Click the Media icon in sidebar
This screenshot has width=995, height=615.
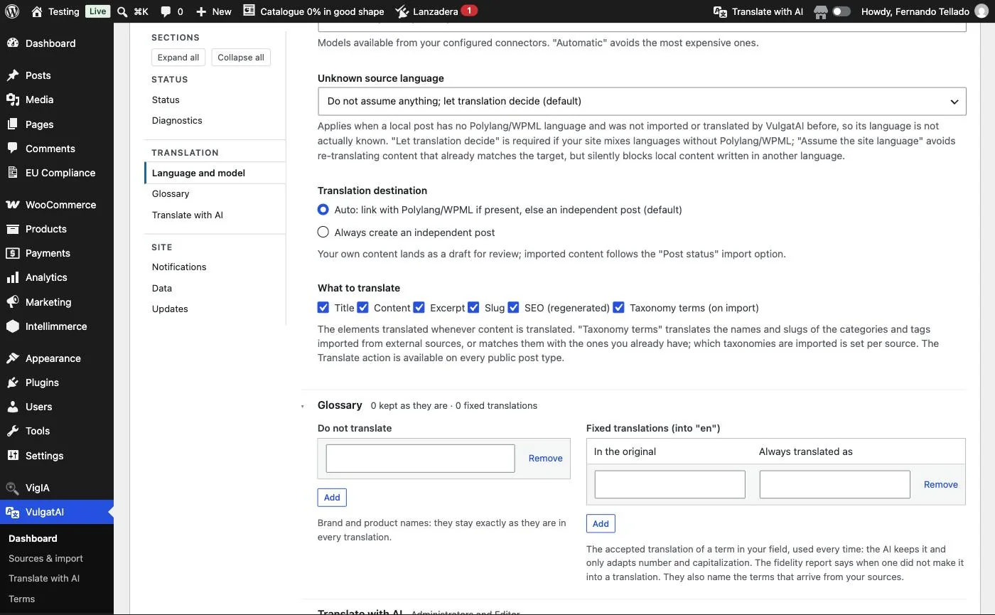coord(13,100)
